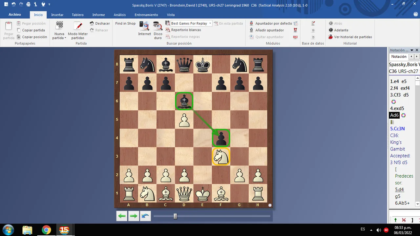Click the Deshacer undo button
The width and height of the screenshot is (420, 236).
[x=100, y=23]
